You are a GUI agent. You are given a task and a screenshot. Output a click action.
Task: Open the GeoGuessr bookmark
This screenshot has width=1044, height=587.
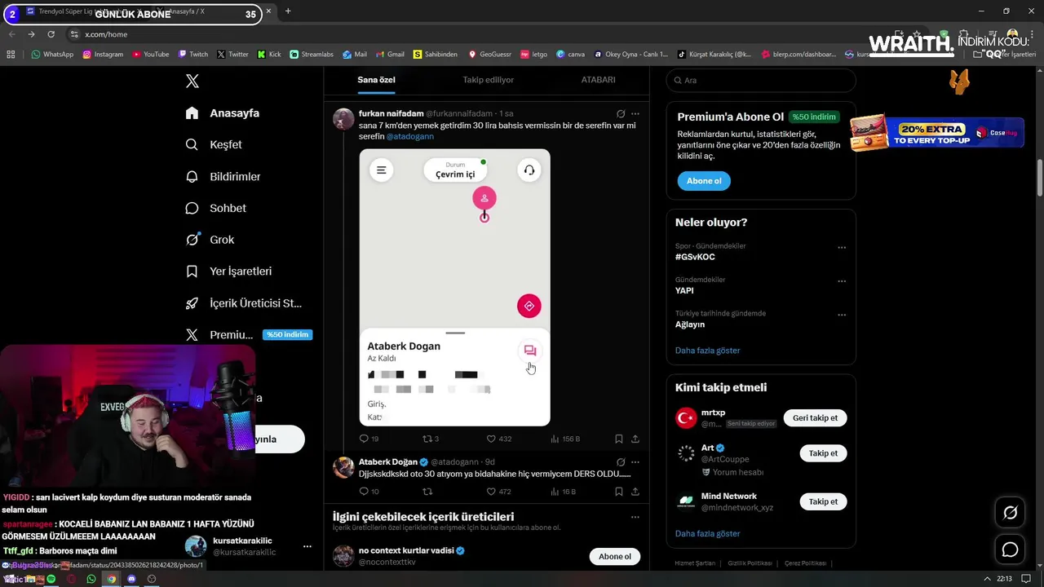[489, 55]
